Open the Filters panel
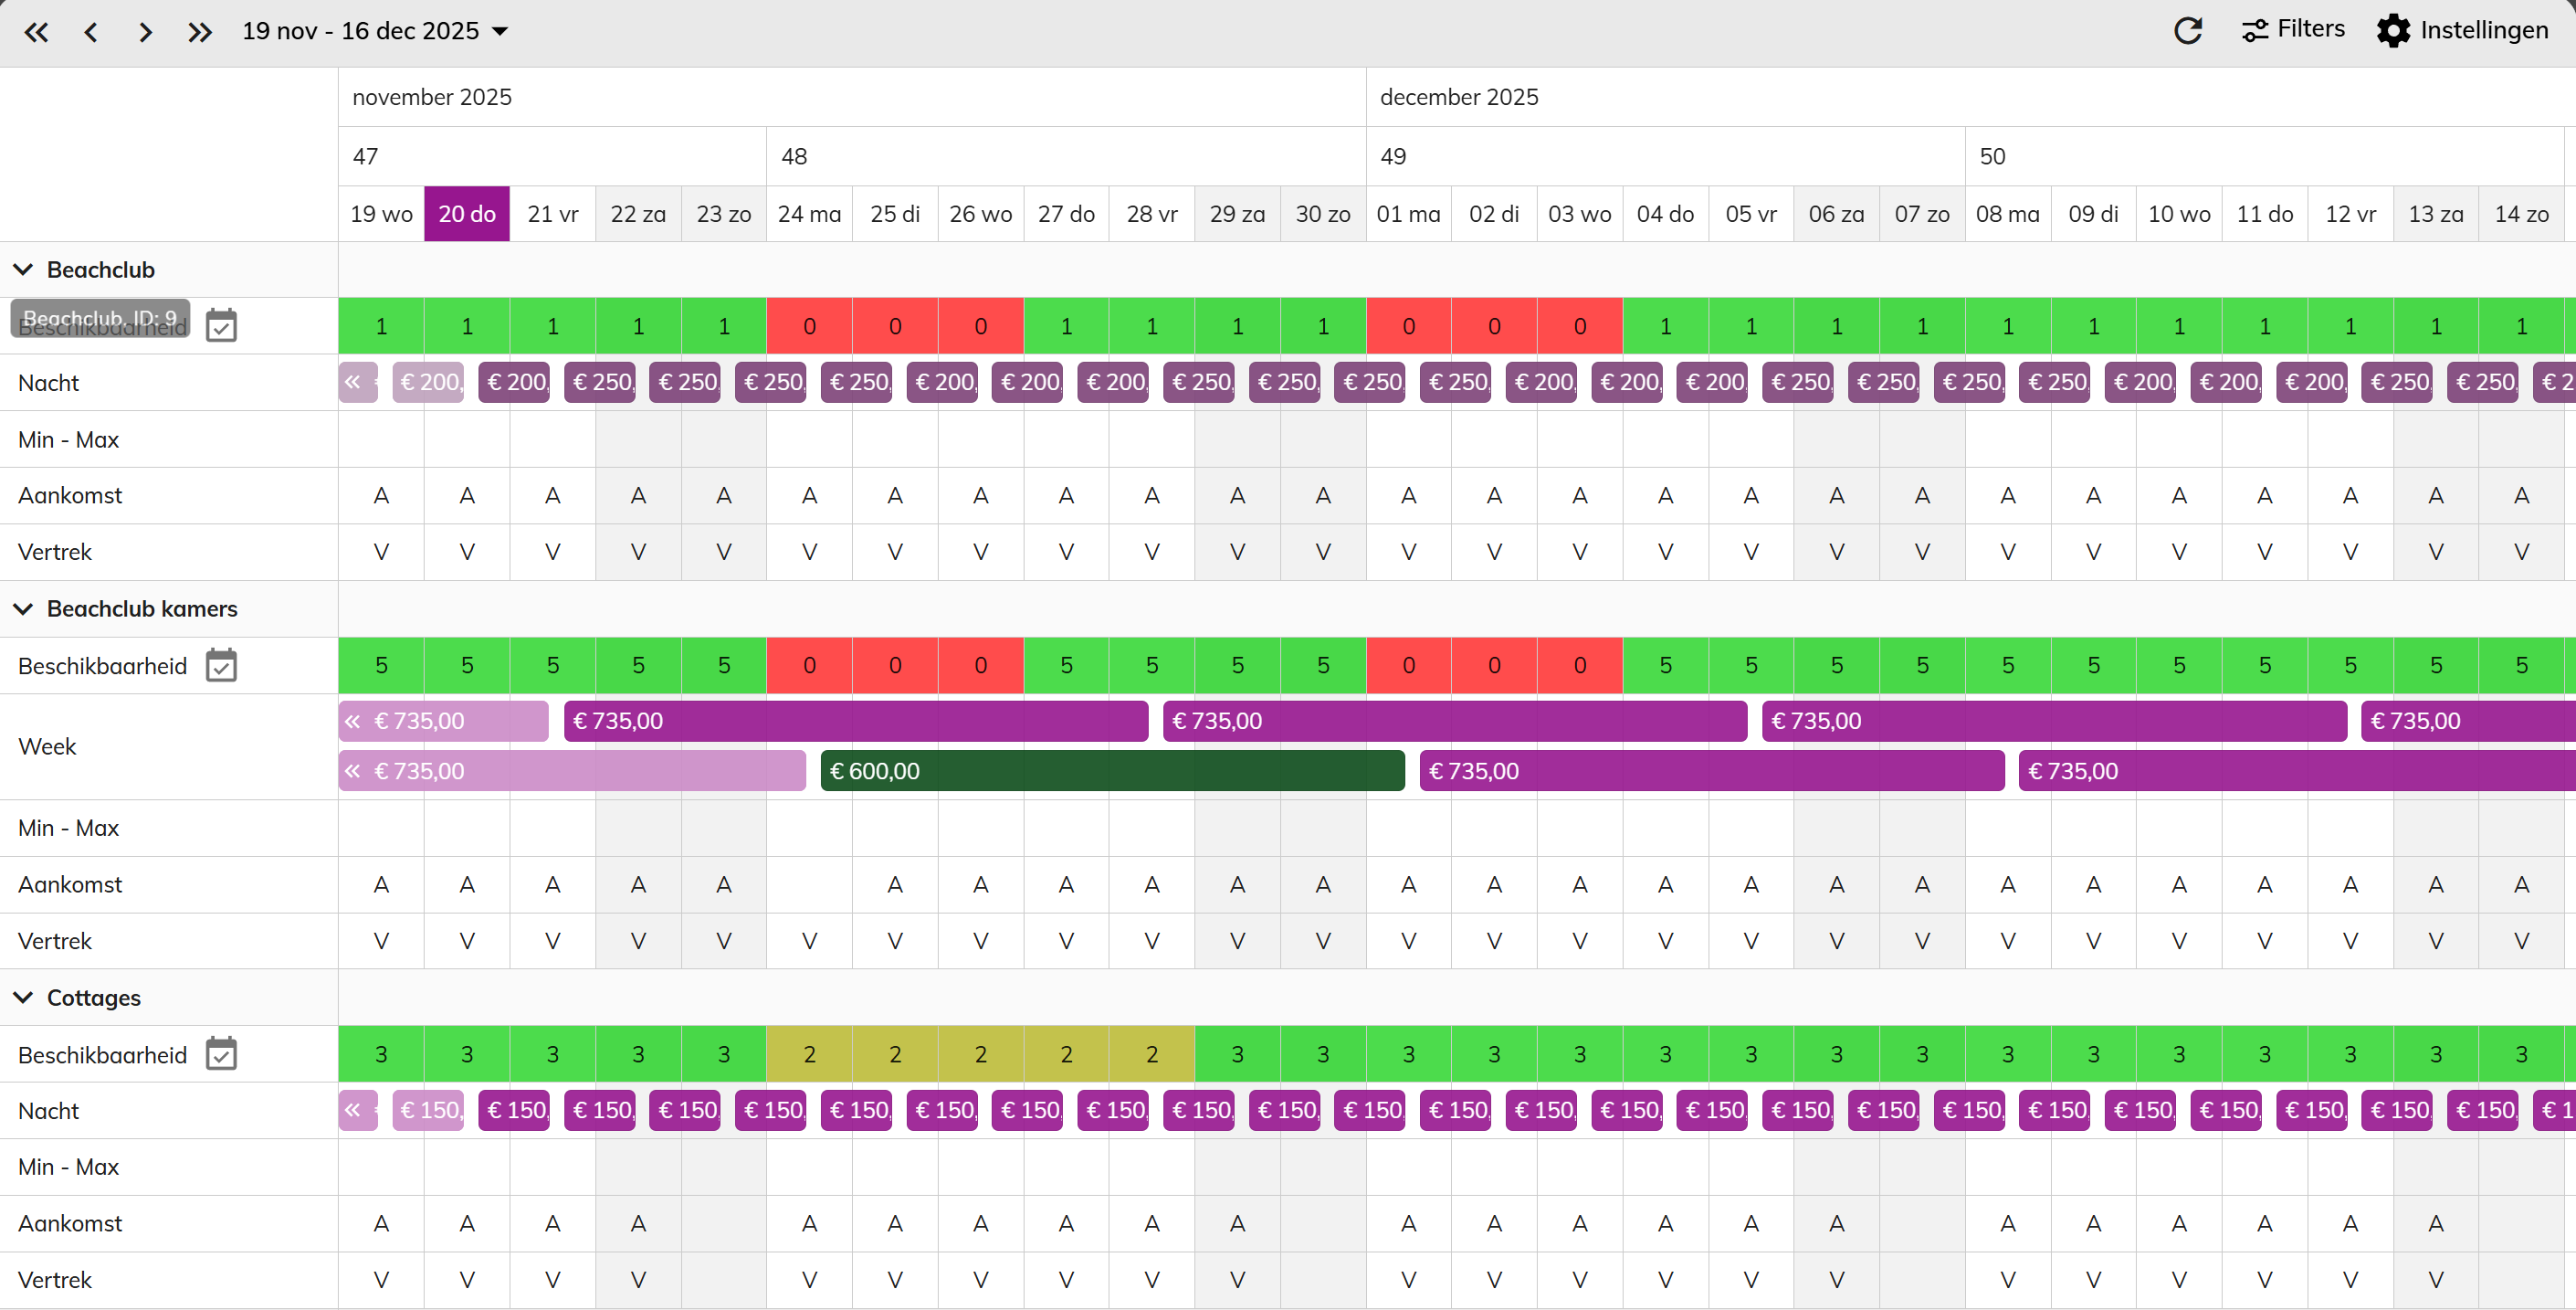This screenshot has width=2576, height=1310. (x=2292, y=30)
